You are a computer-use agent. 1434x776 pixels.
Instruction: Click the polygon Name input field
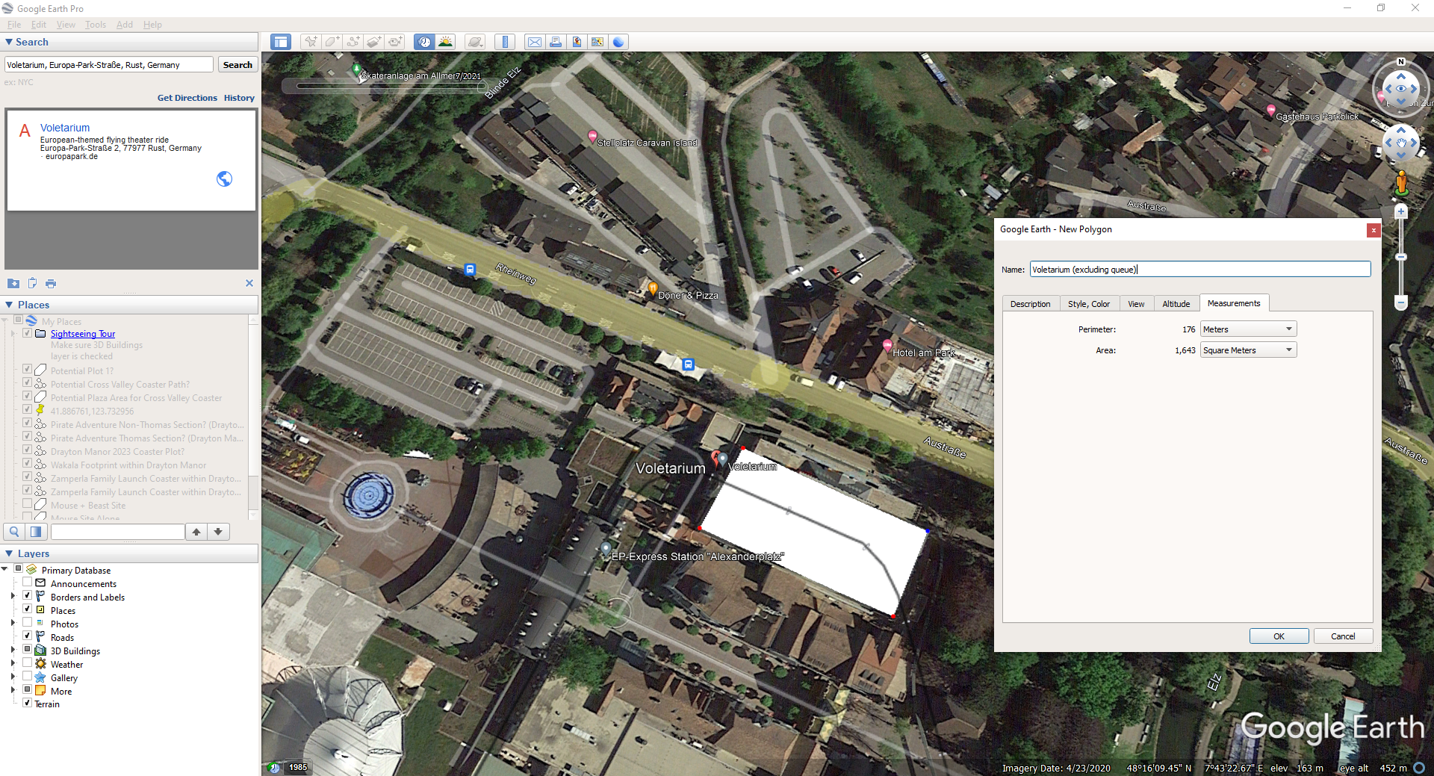(1199, 270)
